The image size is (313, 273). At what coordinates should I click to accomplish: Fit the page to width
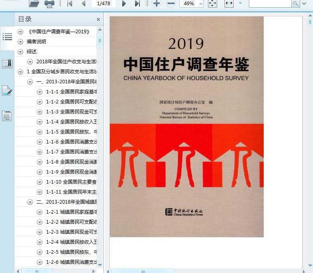coord(229,3)
